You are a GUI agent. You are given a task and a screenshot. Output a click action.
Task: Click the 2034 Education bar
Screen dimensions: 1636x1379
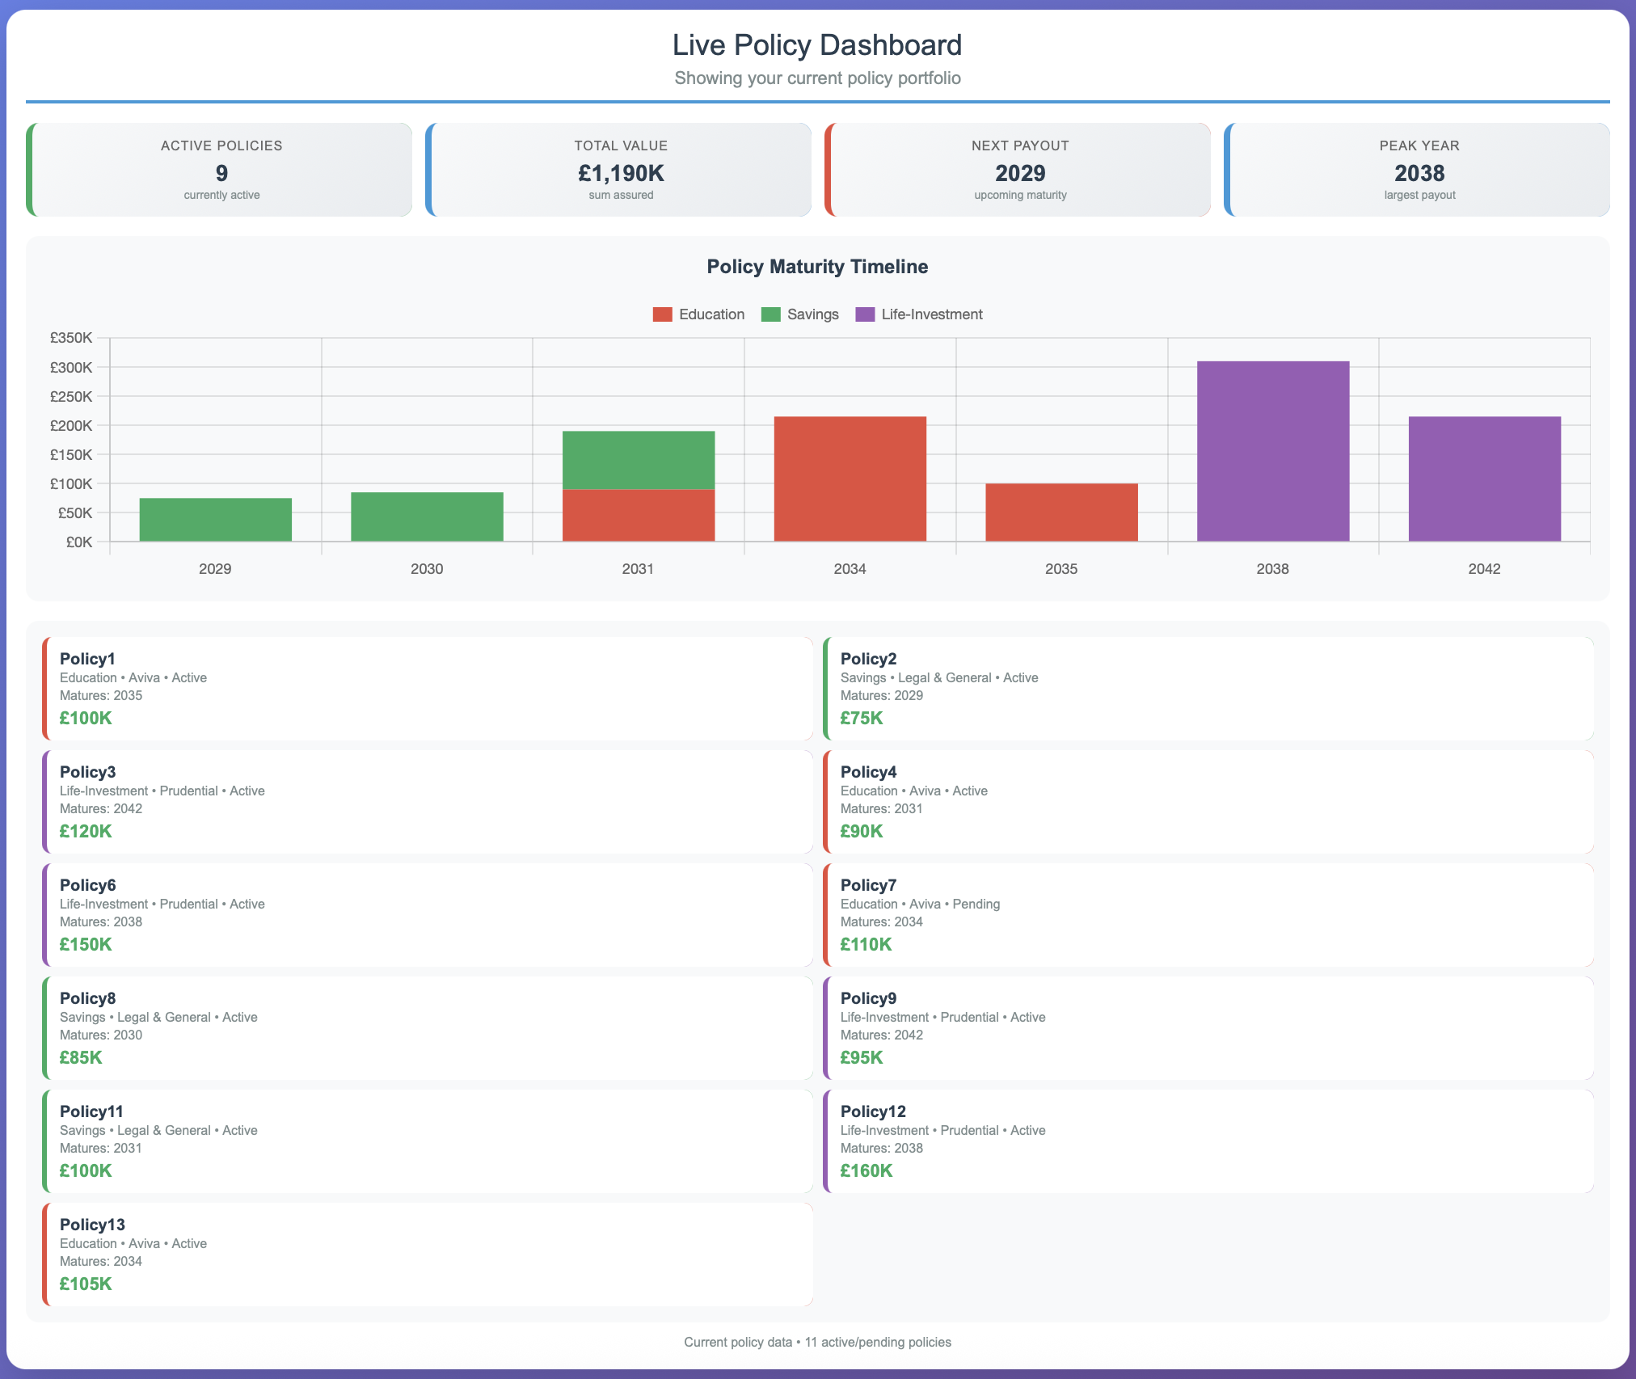[x=850, y=479]
